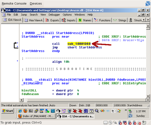The height and width of the screenshot is (125, 151).
Task: Open the Functions tab
Action: pyautogui.click(x=102, y=20)
